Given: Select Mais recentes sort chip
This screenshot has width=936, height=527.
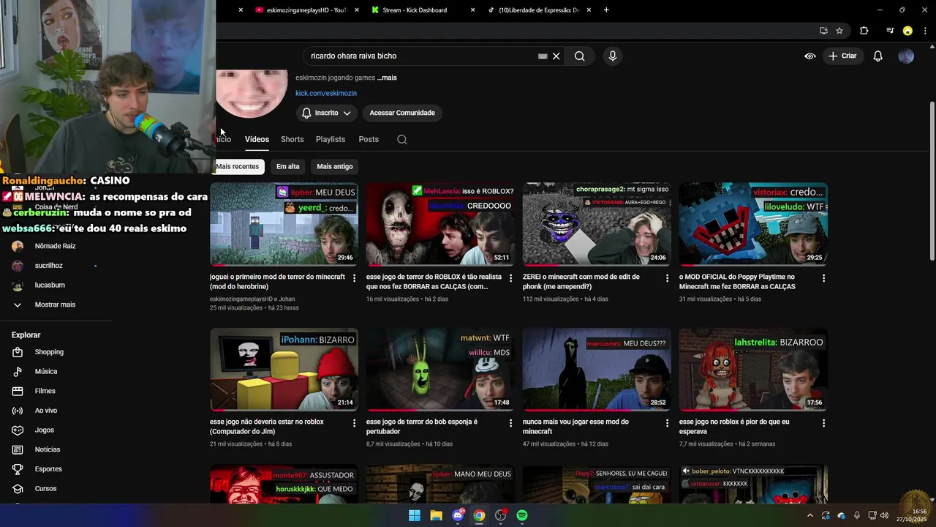Looking at the screenshot, I should pos(238,167).
